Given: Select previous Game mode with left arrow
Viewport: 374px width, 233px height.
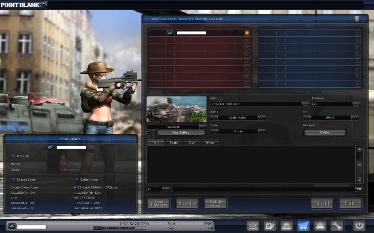Looking at the screenshot, I should tap(214, 118).
